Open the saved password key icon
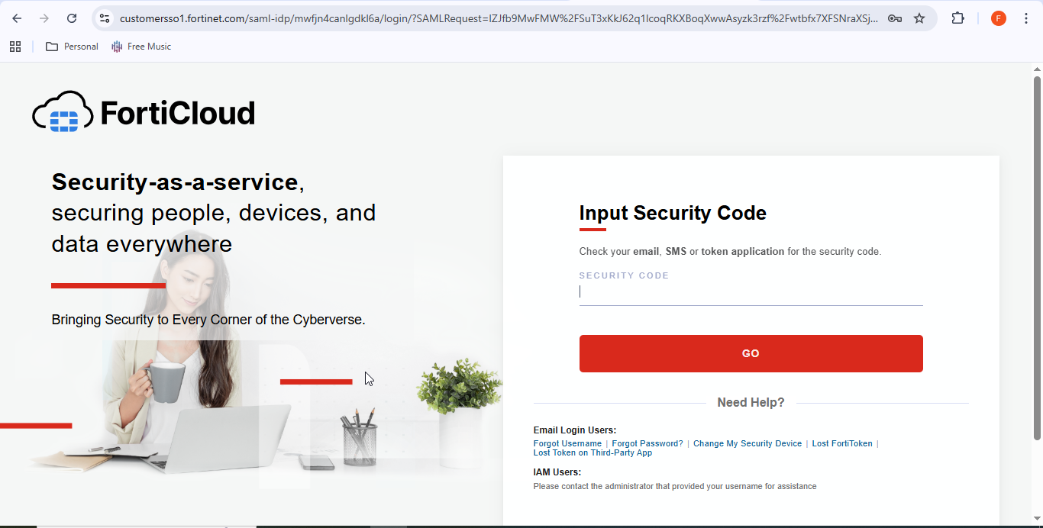This screenshot has height=528, width=1043. 895,18
